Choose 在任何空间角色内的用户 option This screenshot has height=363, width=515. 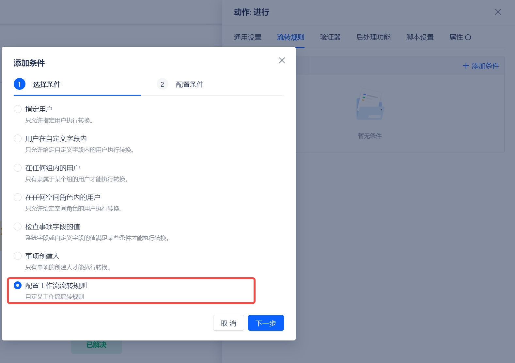tap(18, 197)
